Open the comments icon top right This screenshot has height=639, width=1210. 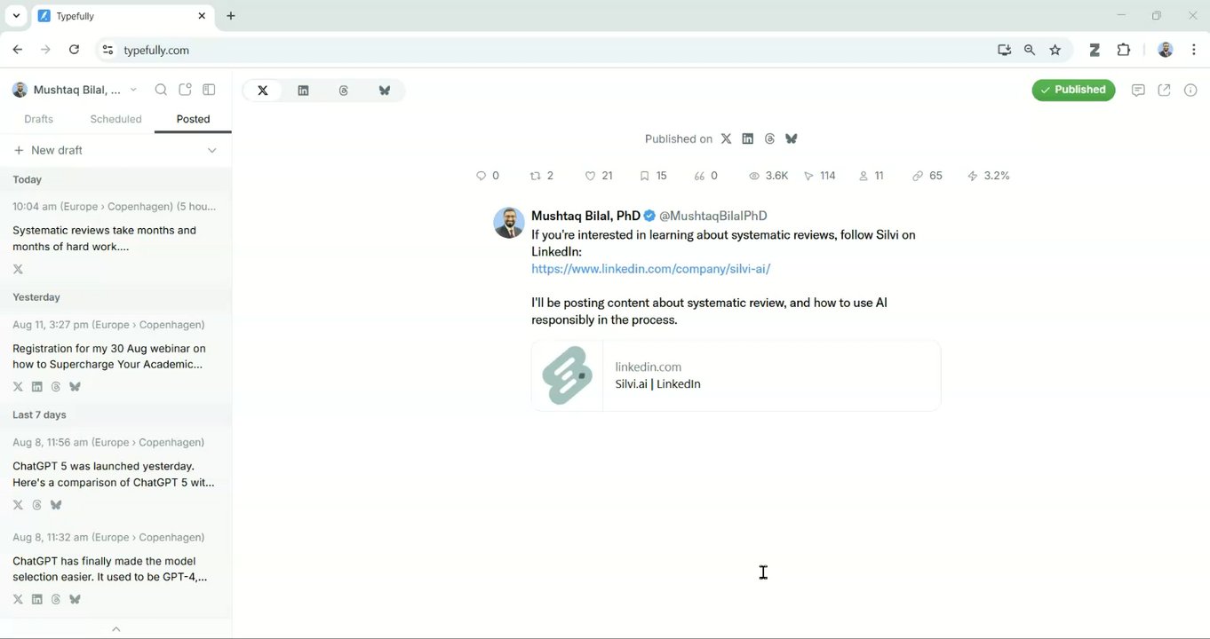tap(1138, 90)
